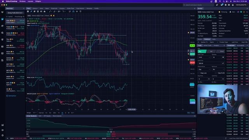Open the grid layout icon in chart toolbar
Viewport: 249px width, 140px height.
coord(38,11)
